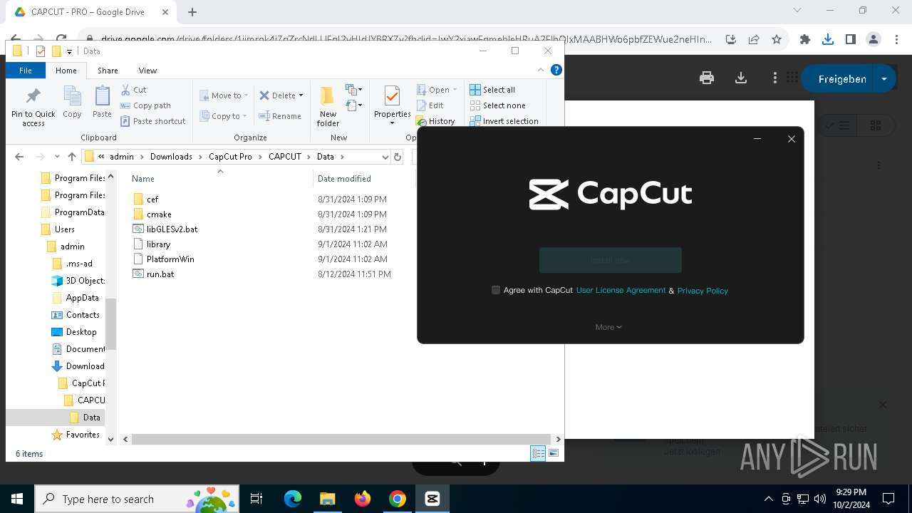The width and height of the screenshot is (912, 513).
Task: Click Edit in Open group
Action: point(430,105)
